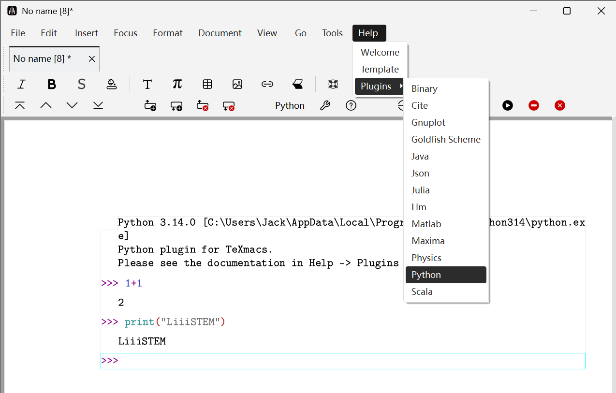Choose Maxima from the plugins list
Viewport: 616px width, 393px height.
(428, 241)
